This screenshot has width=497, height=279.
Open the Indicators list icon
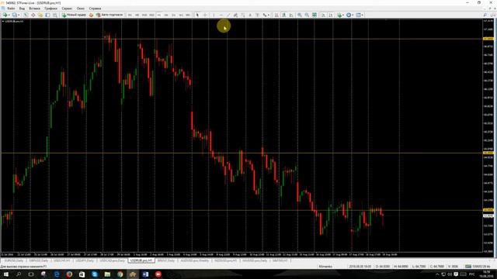(x=339, y=15)
